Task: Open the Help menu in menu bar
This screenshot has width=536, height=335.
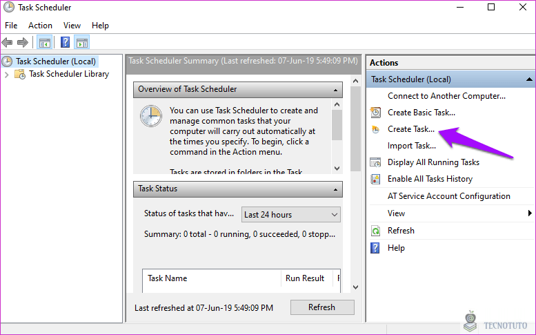Action: coord(100,26)
